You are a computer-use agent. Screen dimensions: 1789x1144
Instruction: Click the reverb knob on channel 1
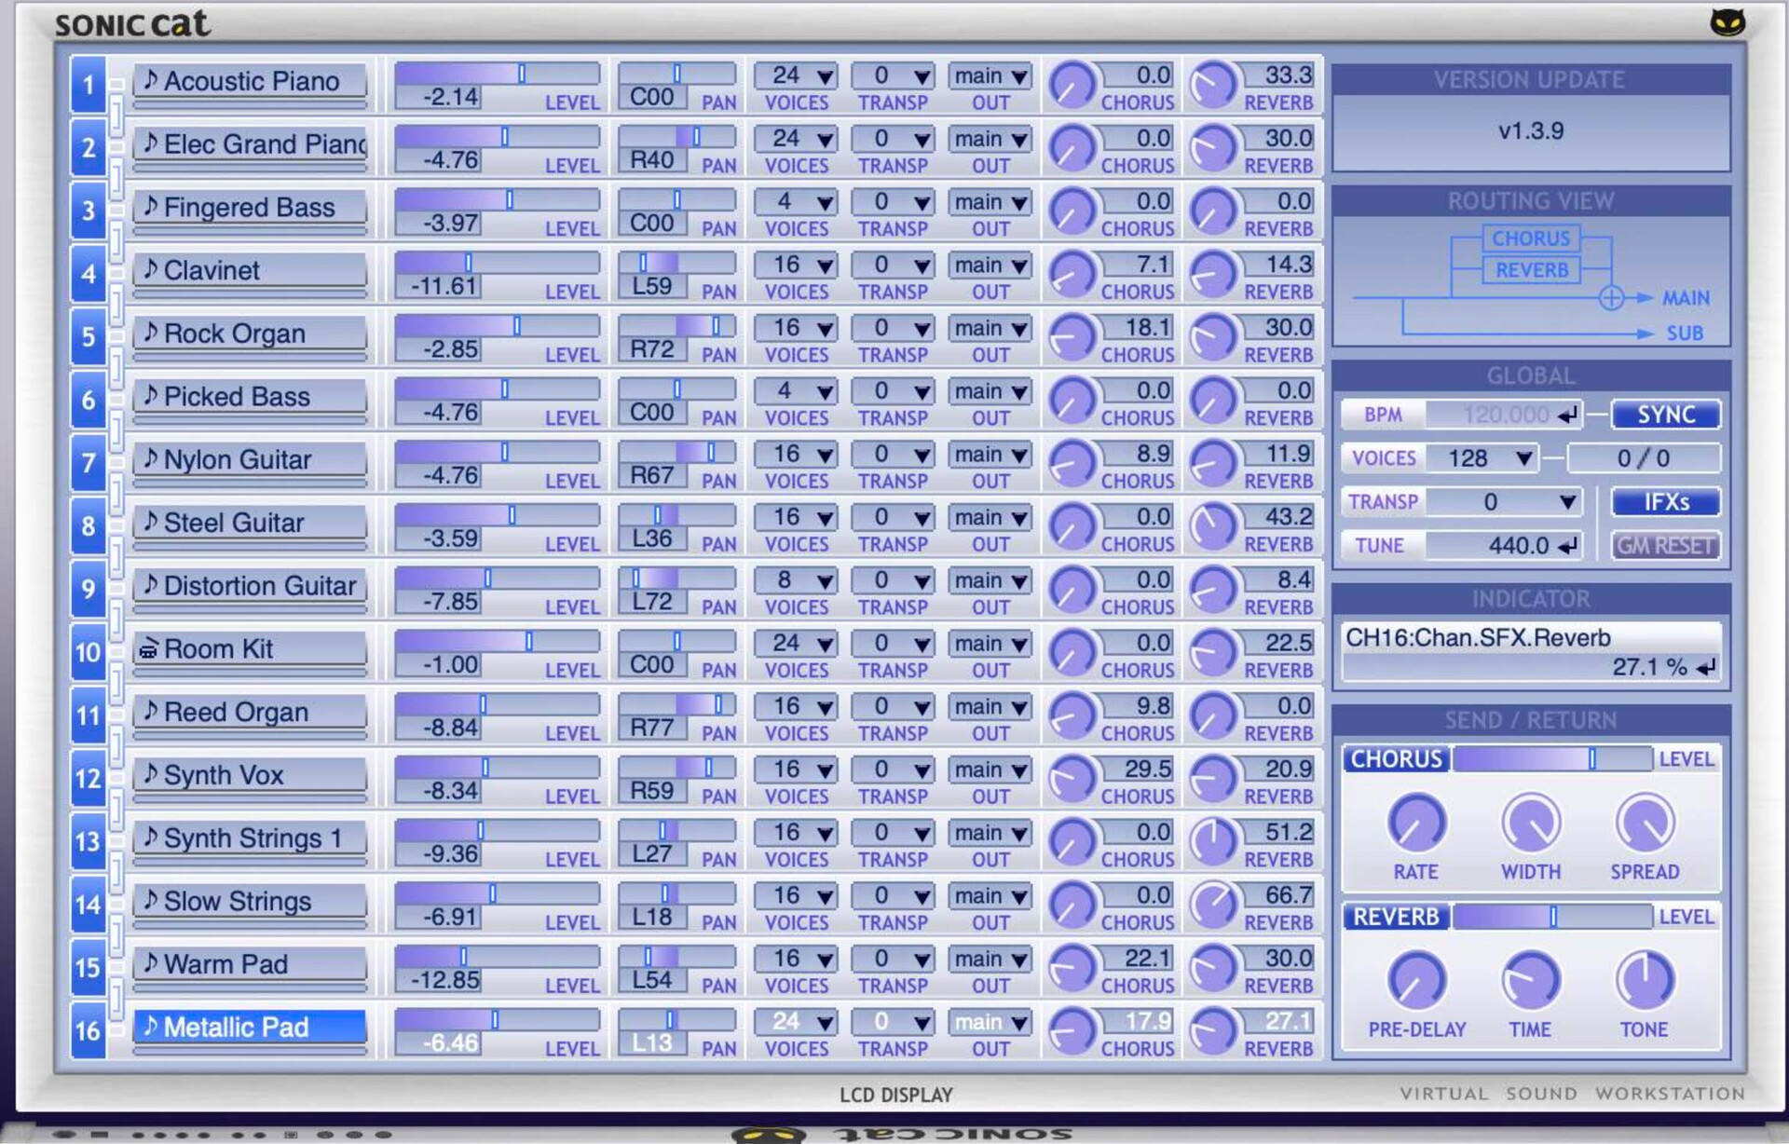point(1213,86)
